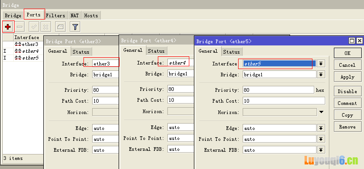Click Bridge field in ether4 window
The width and height of the screenshot is (364, 169).
[181, 74]
